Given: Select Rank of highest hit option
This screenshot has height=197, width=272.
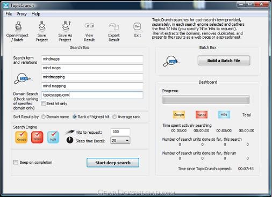Looking at the screenshot, I should (75, 116).
